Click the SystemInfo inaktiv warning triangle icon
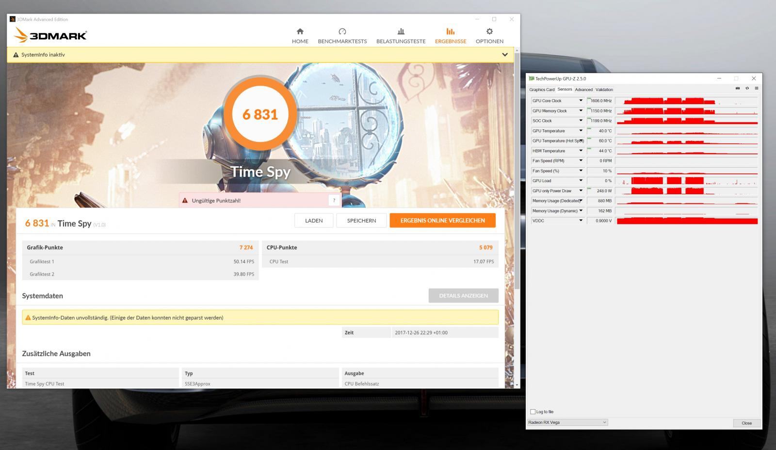This screenshot has width=776, height=450. click(x=16, y=55)
